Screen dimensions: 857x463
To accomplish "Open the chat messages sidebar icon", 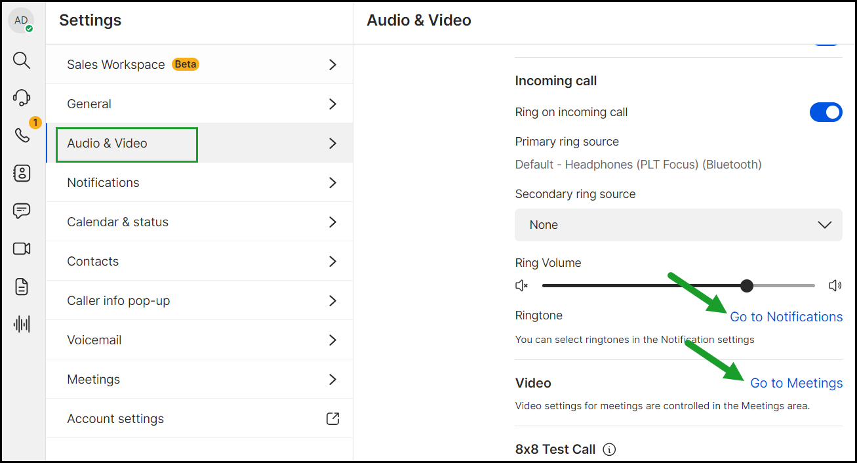I will coord(22,211).
